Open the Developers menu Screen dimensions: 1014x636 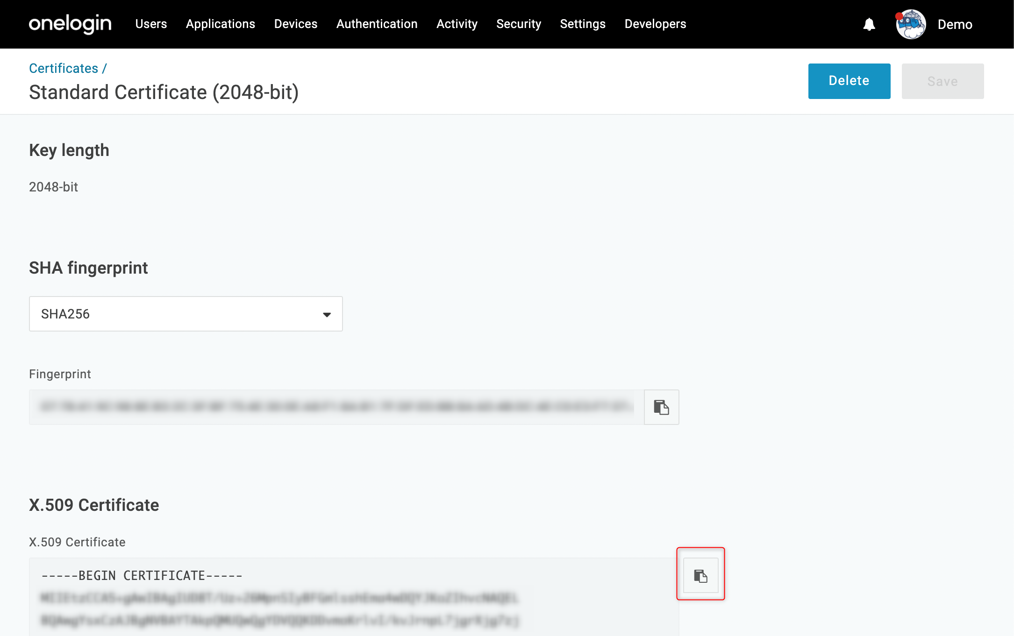click(655, 24)
